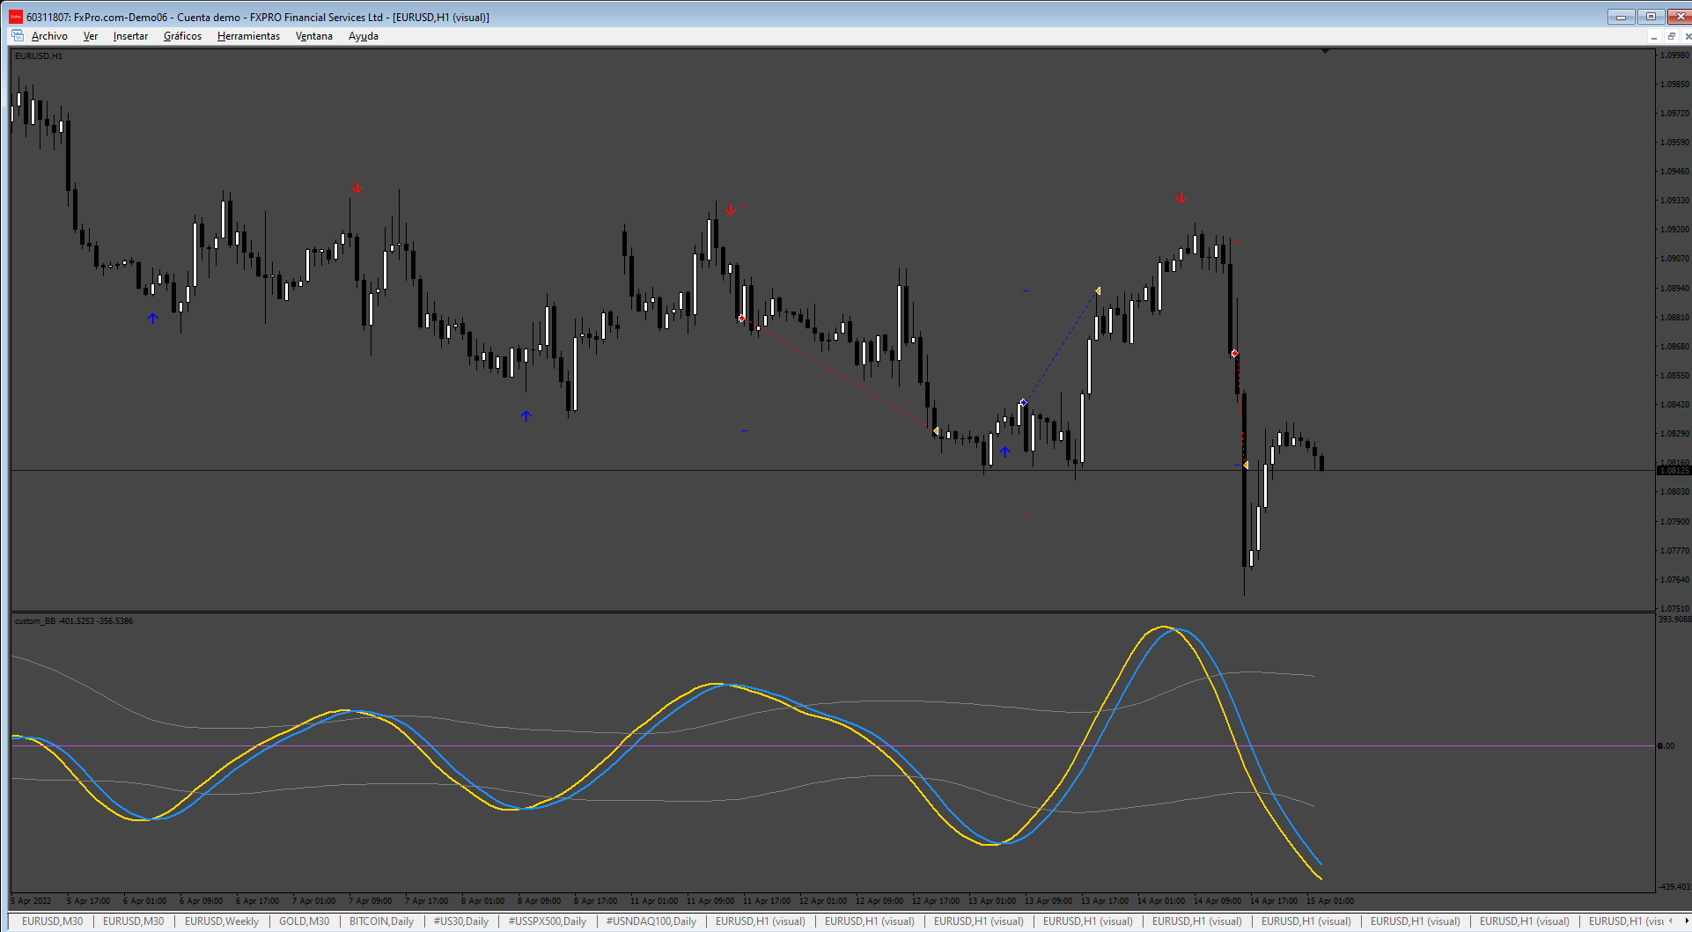The height and width of the screenshot is (932, 1692).
Task: Select red sell arrow above 7 Apr 09:00
Action: coord(357,188)
